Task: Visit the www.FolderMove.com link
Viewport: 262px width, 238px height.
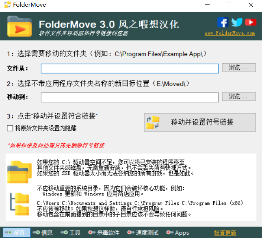Action: tap(230, 33)
